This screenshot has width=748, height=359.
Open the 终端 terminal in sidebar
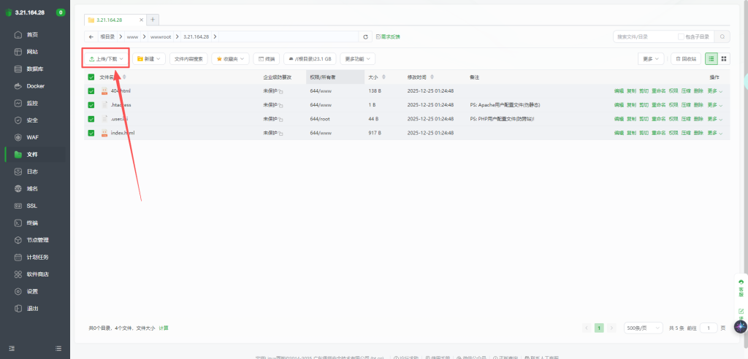pyautogui.click(x=32, y=223)
